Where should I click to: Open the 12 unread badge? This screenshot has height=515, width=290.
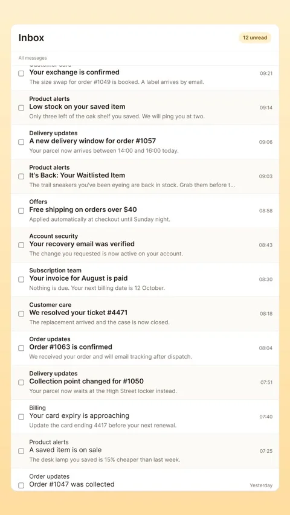255,38
